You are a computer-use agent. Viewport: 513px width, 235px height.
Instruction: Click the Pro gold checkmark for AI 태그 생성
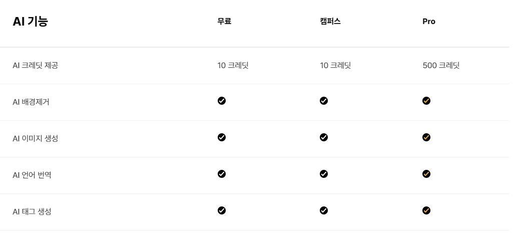click(426, 210)
